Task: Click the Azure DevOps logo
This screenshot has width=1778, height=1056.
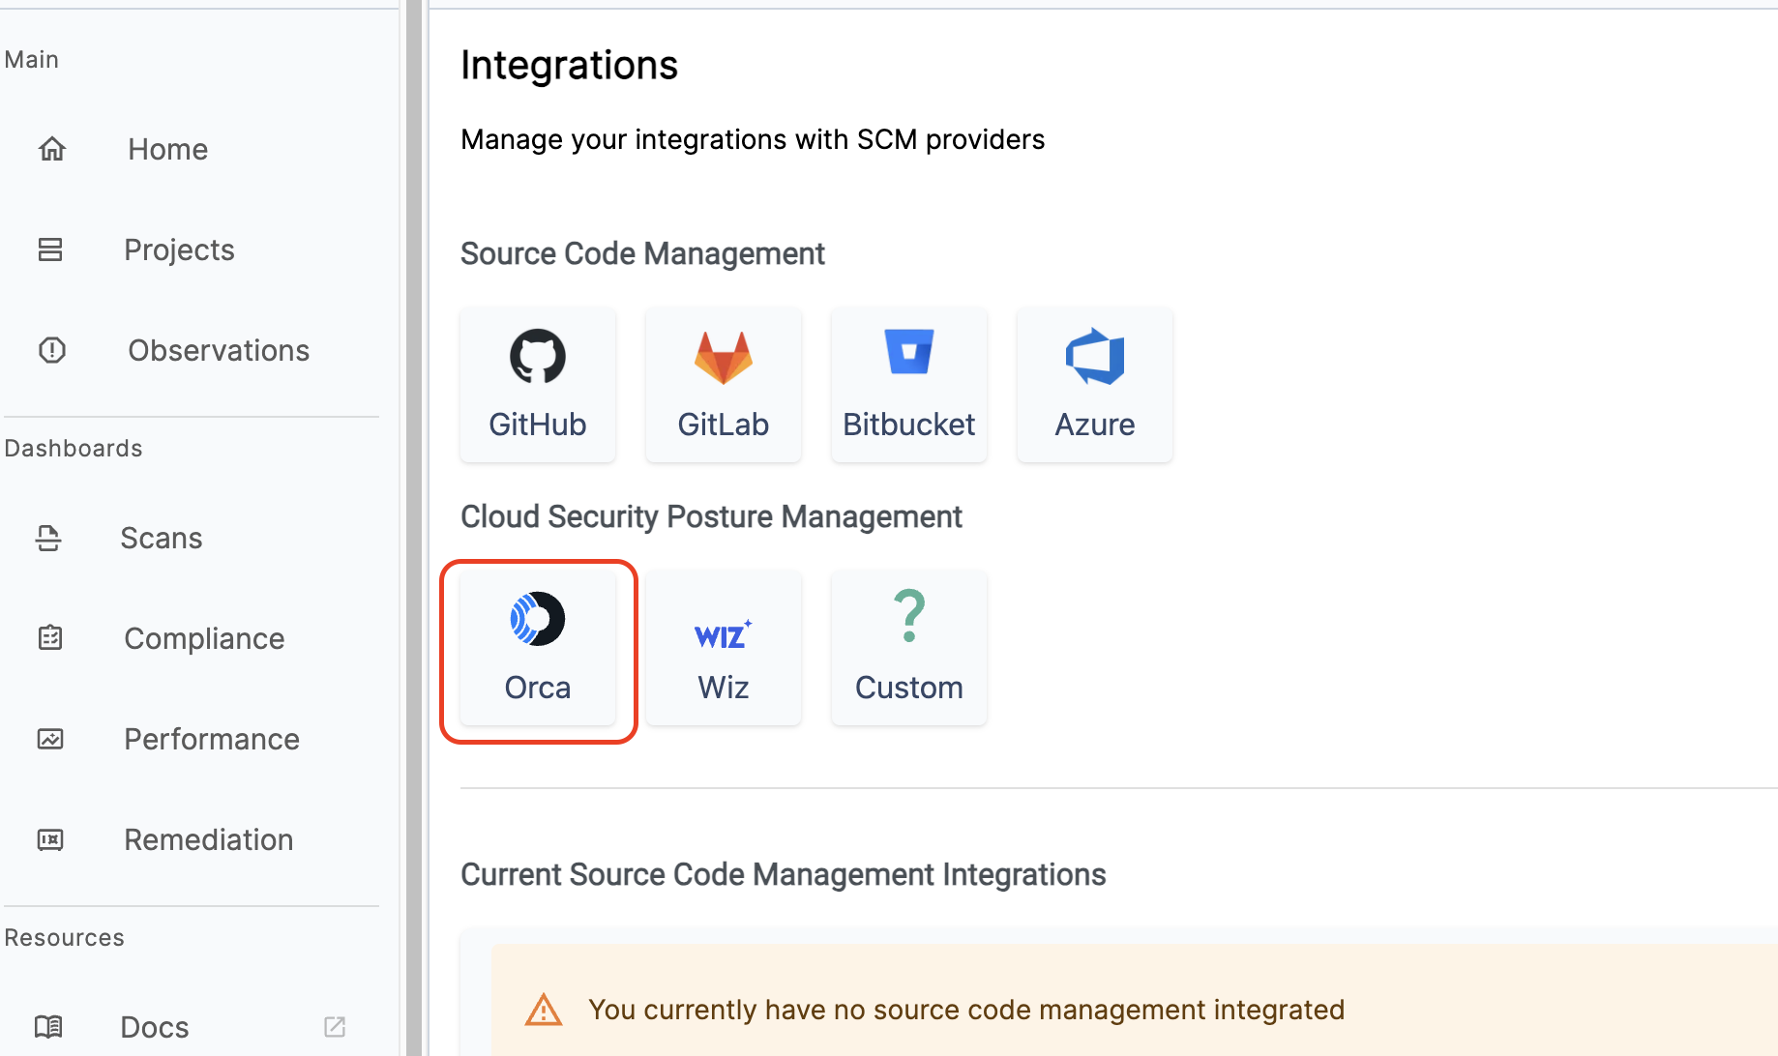Action: click(x=1095, y=356)
